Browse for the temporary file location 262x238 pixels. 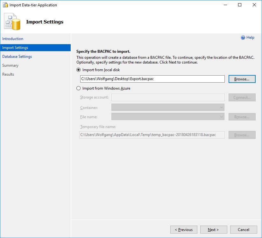point(242,135)
